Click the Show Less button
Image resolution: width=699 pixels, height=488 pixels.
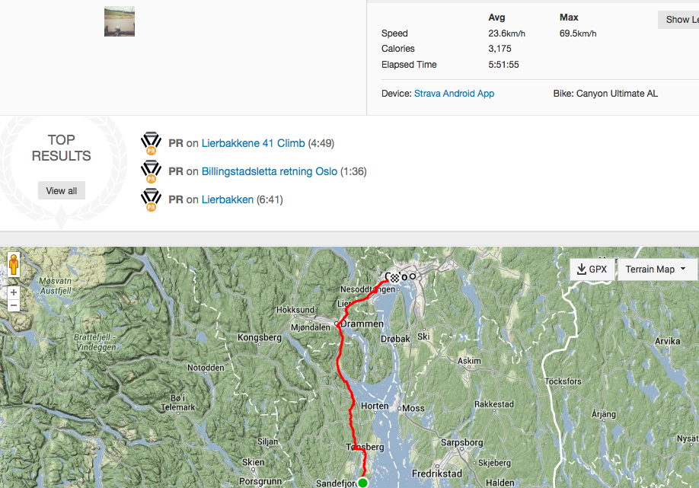678,20
